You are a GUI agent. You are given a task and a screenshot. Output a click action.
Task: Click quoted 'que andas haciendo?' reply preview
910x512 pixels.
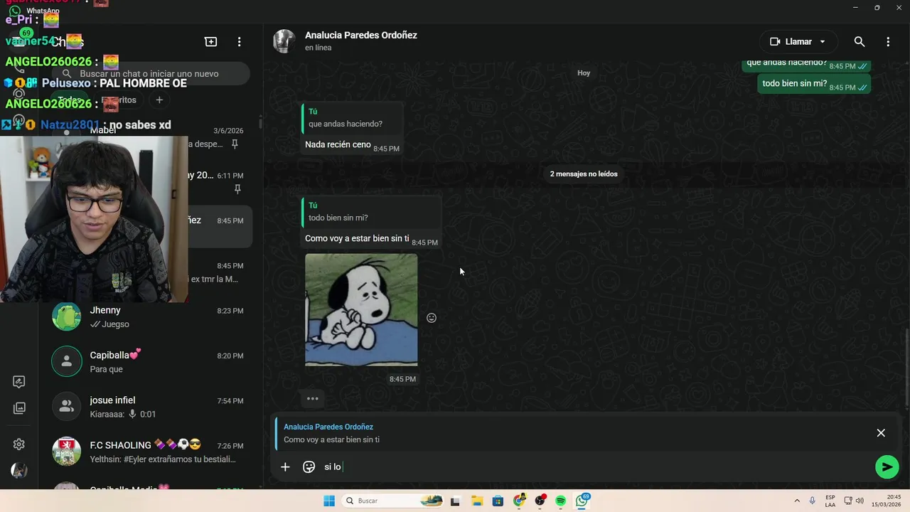(352, 118)
